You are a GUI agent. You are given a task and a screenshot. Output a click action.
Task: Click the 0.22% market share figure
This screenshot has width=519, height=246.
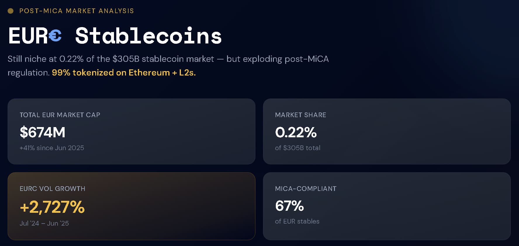click(296, 132)
